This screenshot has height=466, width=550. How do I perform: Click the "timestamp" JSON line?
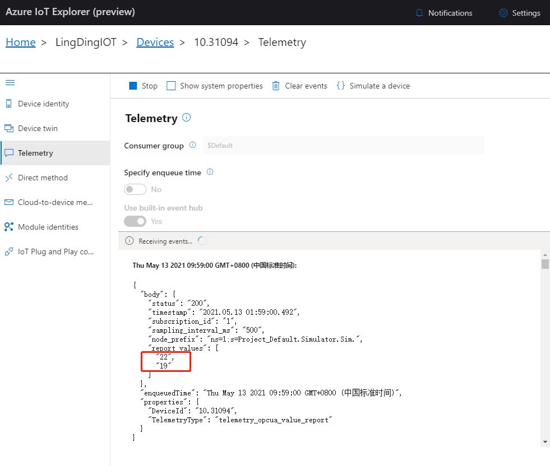224,312
